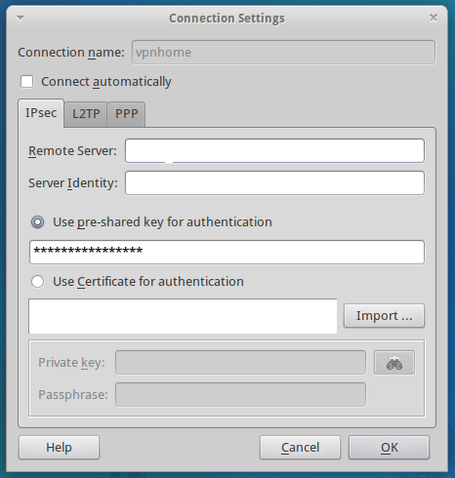
Task: Click the Connection name field
Action: (x=283, y=53)
